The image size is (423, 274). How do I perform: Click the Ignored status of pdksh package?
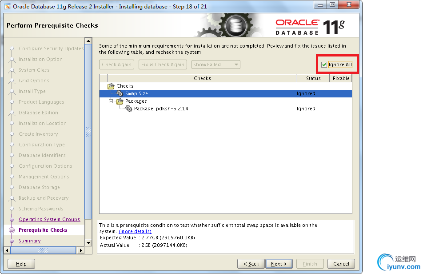(306, 109)
